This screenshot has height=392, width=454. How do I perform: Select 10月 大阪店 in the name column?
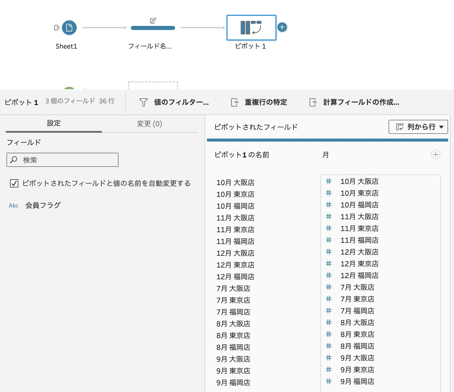(236, 182)
